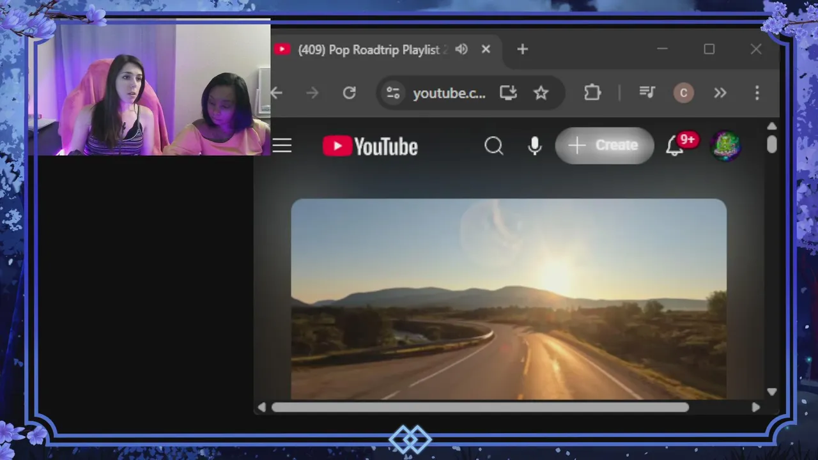
Task: Click the horizontal scrollbar thumb
Action: tap(480, 407)
